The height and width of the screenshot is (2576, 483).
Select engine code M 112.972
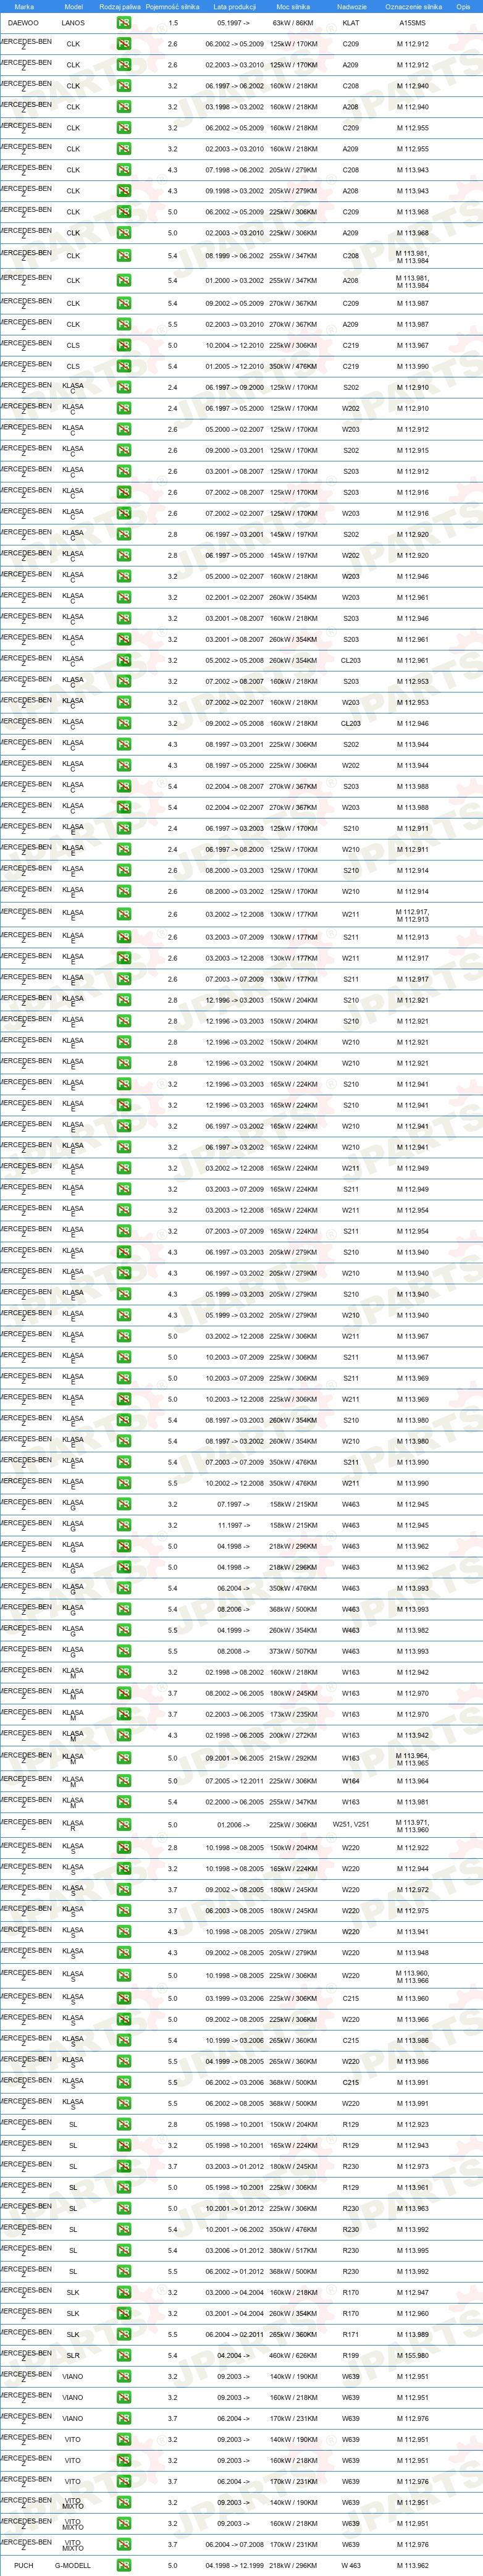pyautogui.click(x=412, y=1889)
